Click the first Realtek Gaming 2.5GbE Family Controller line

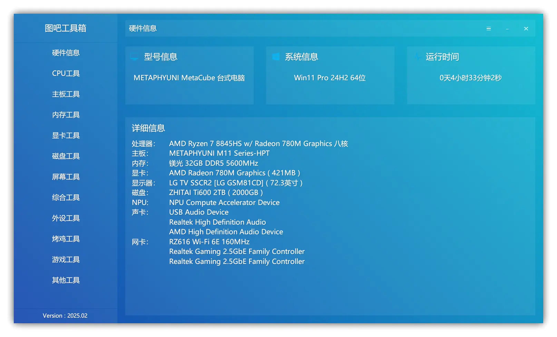pos(237,252)
